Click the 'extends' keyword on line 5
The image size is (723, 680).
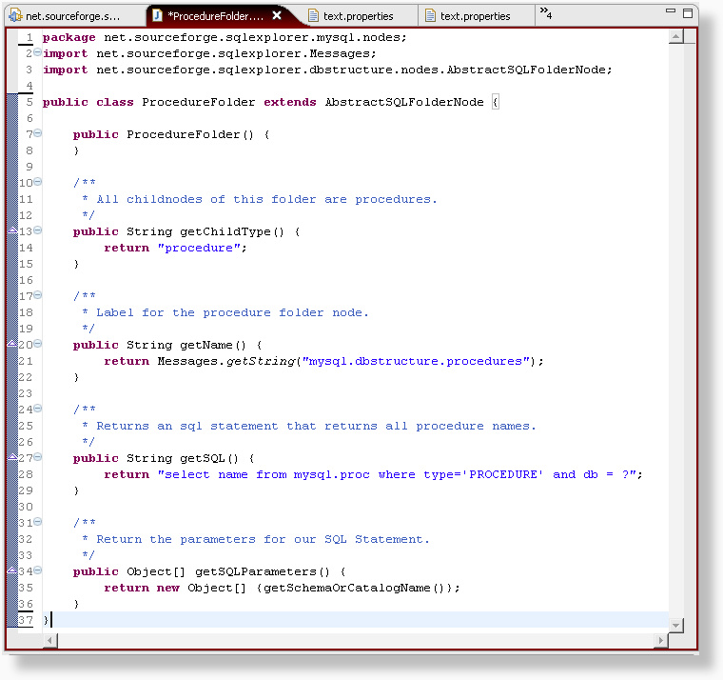[289, 102]
